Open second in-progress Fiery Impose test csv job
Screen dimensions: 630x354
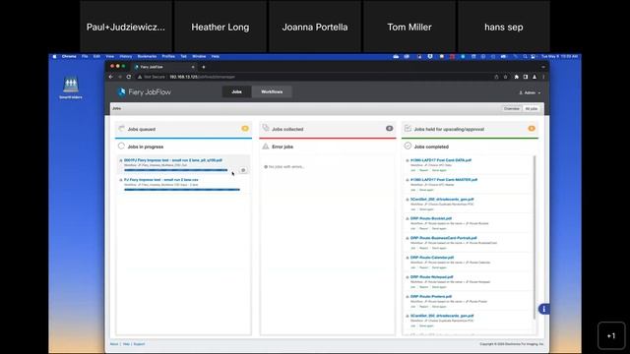[161, 180]
